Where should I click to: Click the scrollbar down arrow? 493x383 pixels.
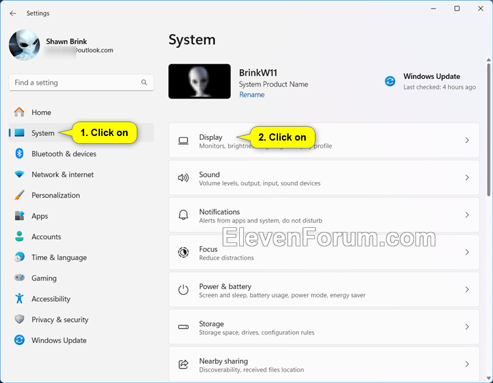[x=488, y=378]
